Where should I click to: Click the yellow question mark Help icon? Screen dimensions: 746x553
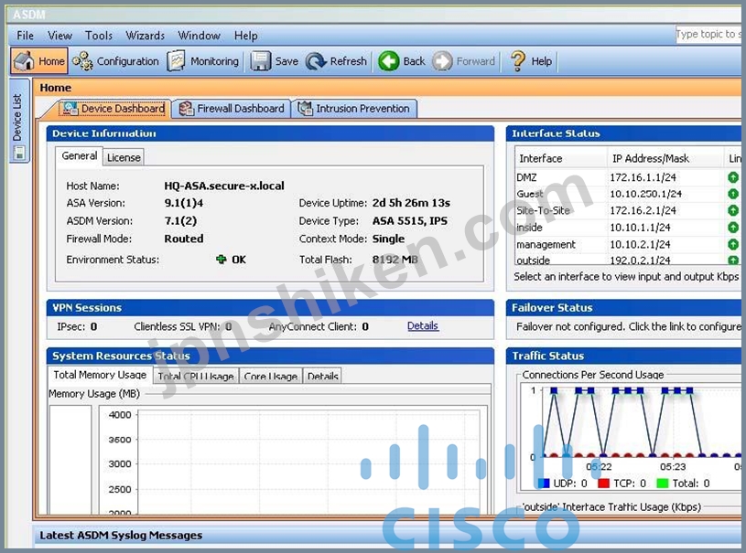(518, 61)
